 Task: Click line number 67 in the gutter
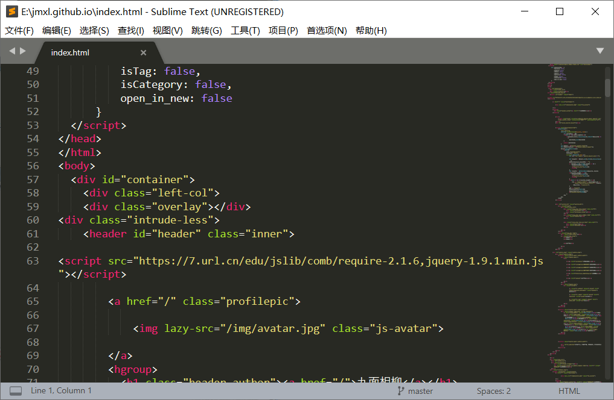click(x=33, y=328)
